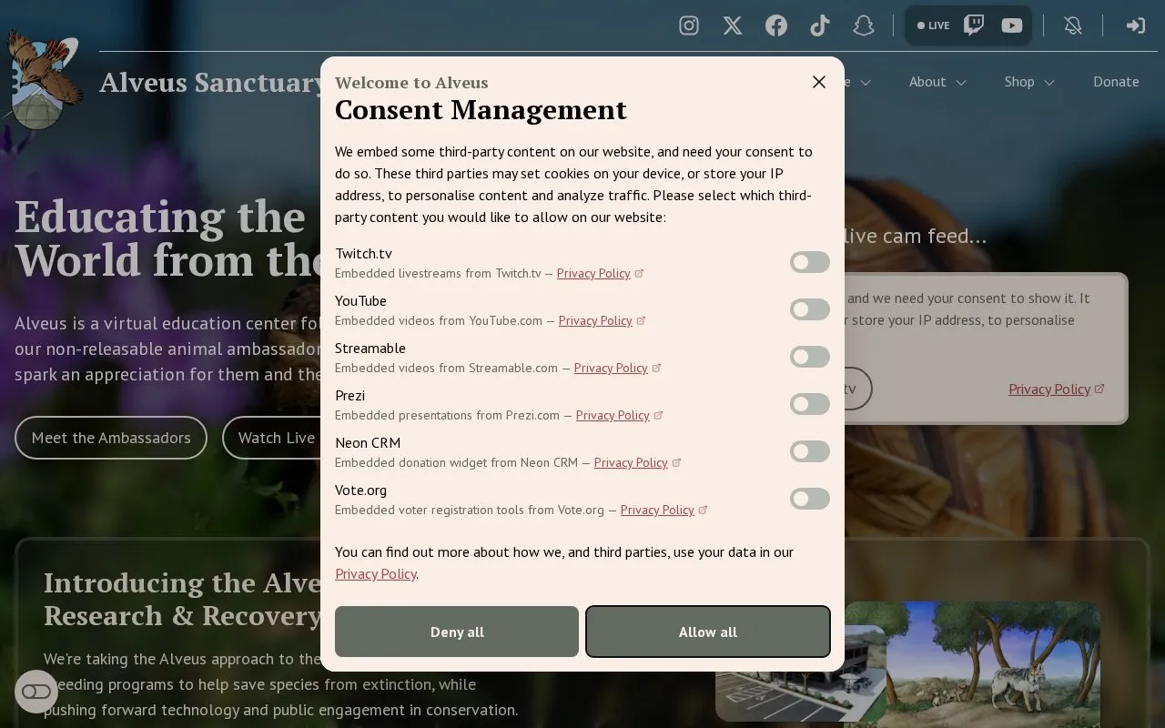This screenshot has height=728, width=1165.
Task: Turn on the Prezi consent switch
Action: pos(810,404)
